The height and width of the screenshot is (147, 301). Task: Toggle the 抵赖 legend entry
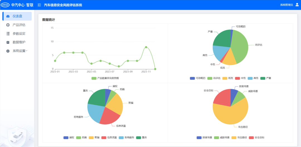click(x=81, y=138)
